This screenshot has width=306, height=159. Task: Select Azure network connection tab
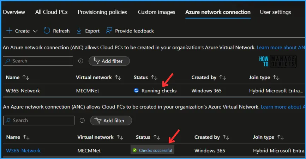[x=218, y=12]
